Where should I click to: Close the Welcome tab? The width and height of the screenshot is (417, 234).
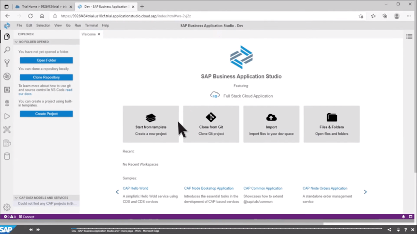[99, 34]
